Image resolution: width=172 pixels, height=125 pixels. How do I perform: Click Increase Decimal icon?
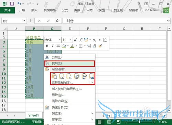pyautogui.click(x=89, y=46)
